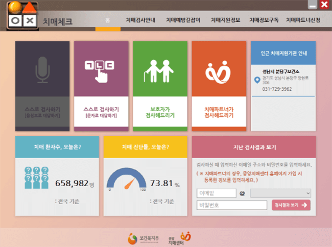Open the 치매지원정보 menu

225,20
